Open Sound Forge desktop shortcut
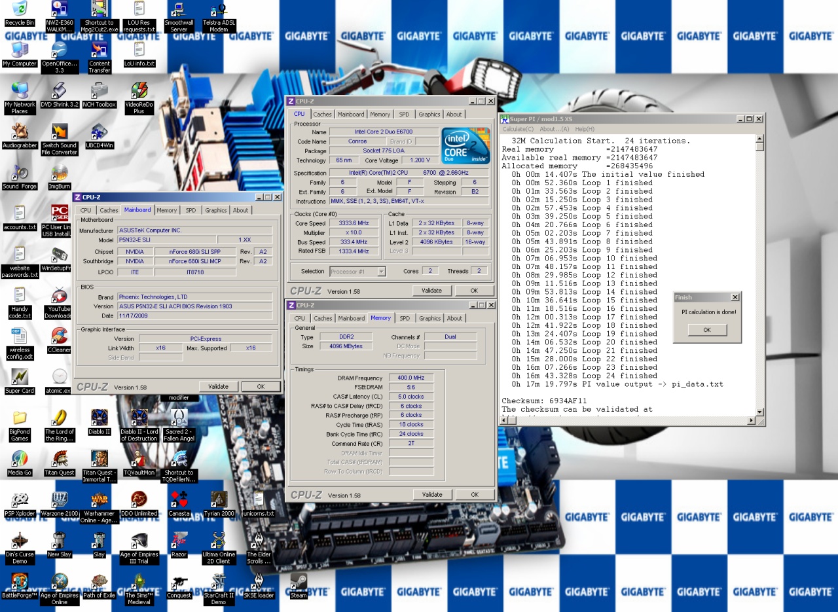Screen dimensions: 838x612 coord(20,177)
